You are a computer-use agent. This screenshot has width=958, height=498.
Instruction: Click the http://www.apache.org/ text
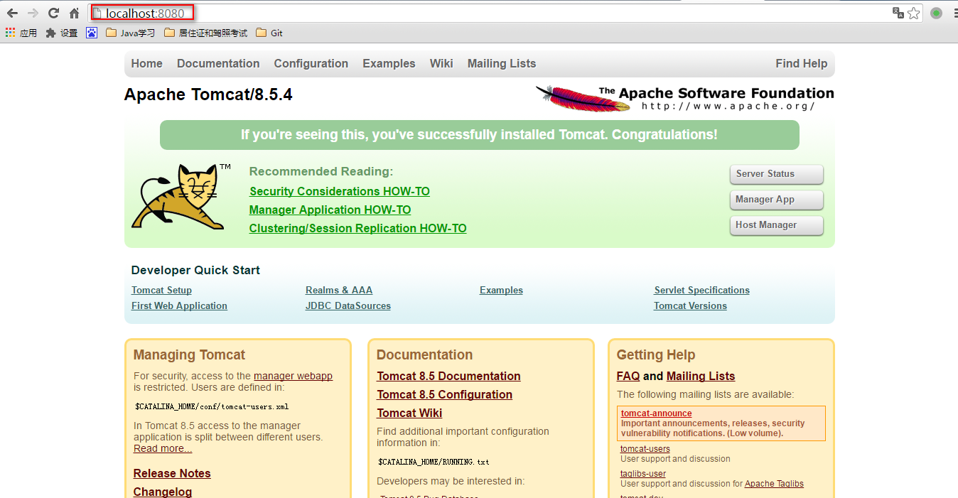point(728,107)
